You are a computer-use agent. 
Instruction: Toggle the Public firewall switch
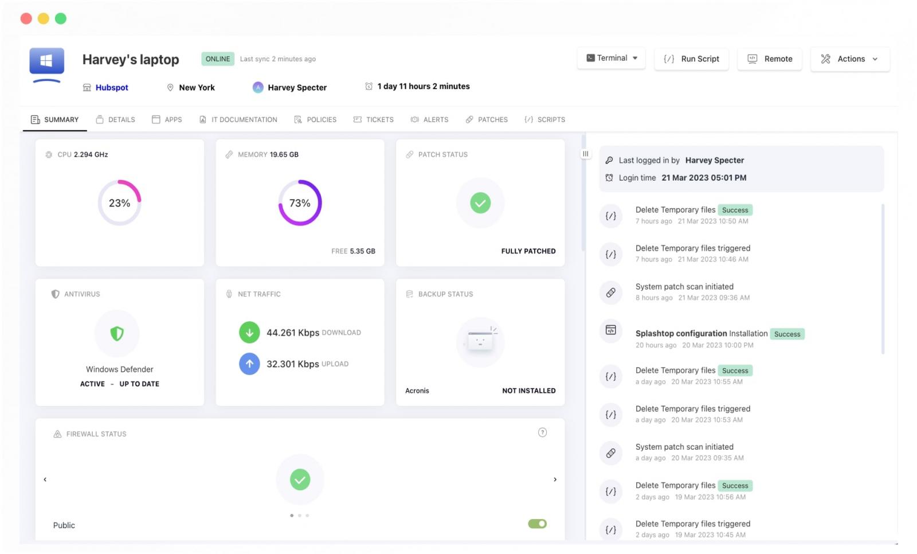point(537,524)
